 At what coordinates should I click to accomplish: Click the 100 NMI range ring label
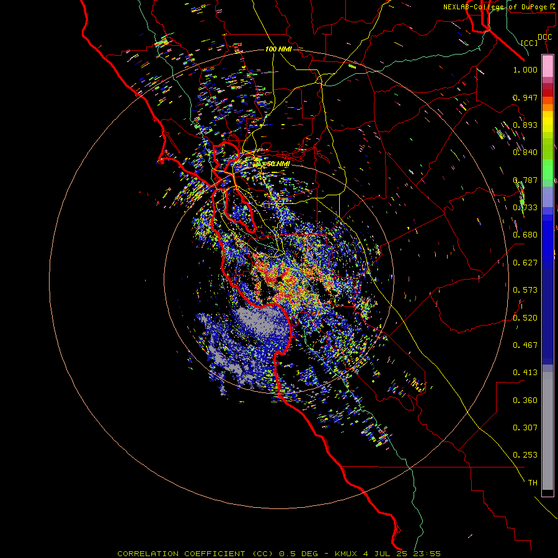(x=278, y=49)
